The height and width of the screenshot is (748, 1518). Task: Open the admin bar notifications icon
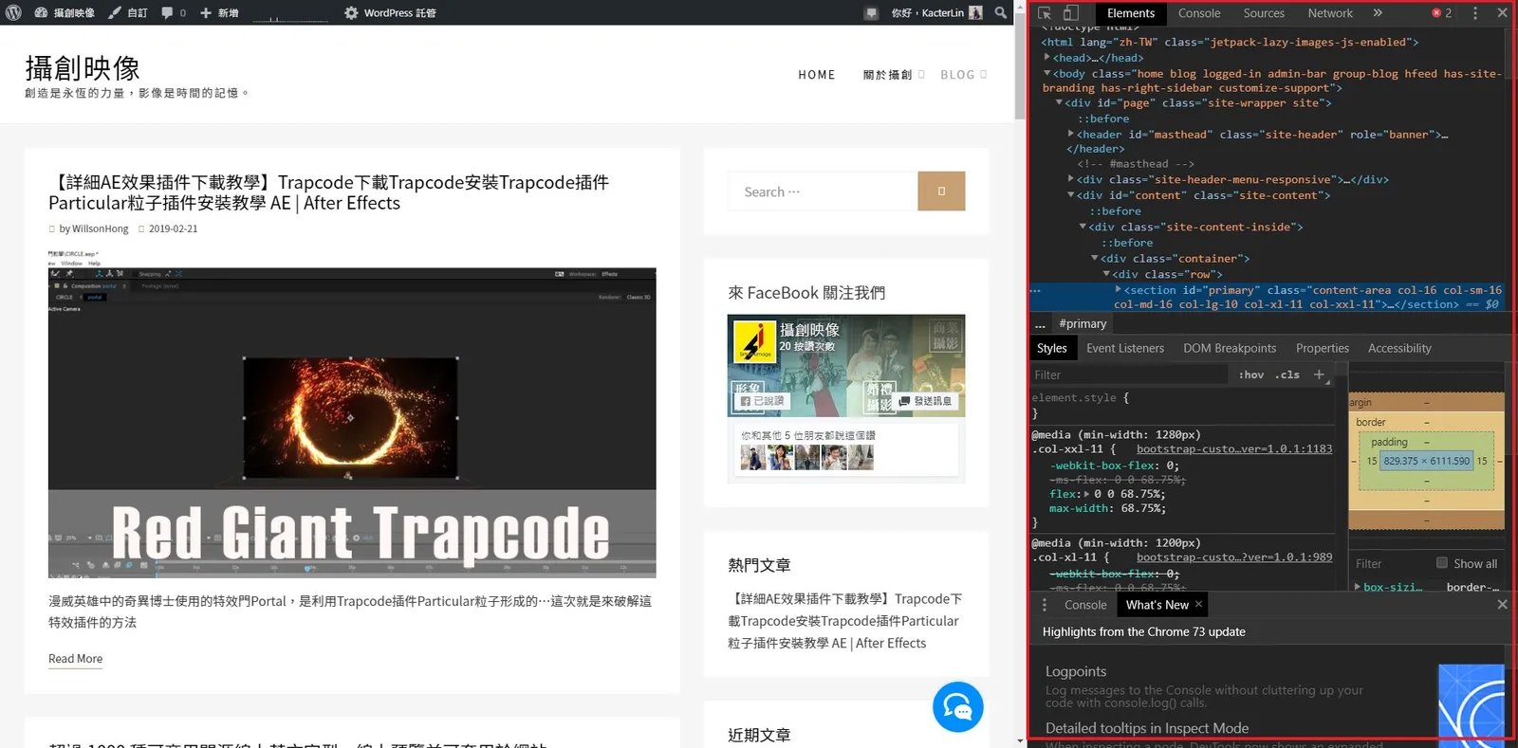click(871, 13)
